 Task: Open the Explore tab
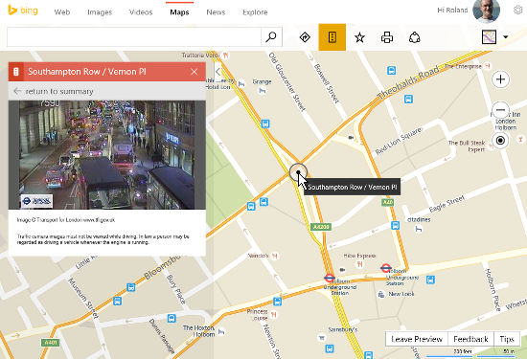point(255,12)
